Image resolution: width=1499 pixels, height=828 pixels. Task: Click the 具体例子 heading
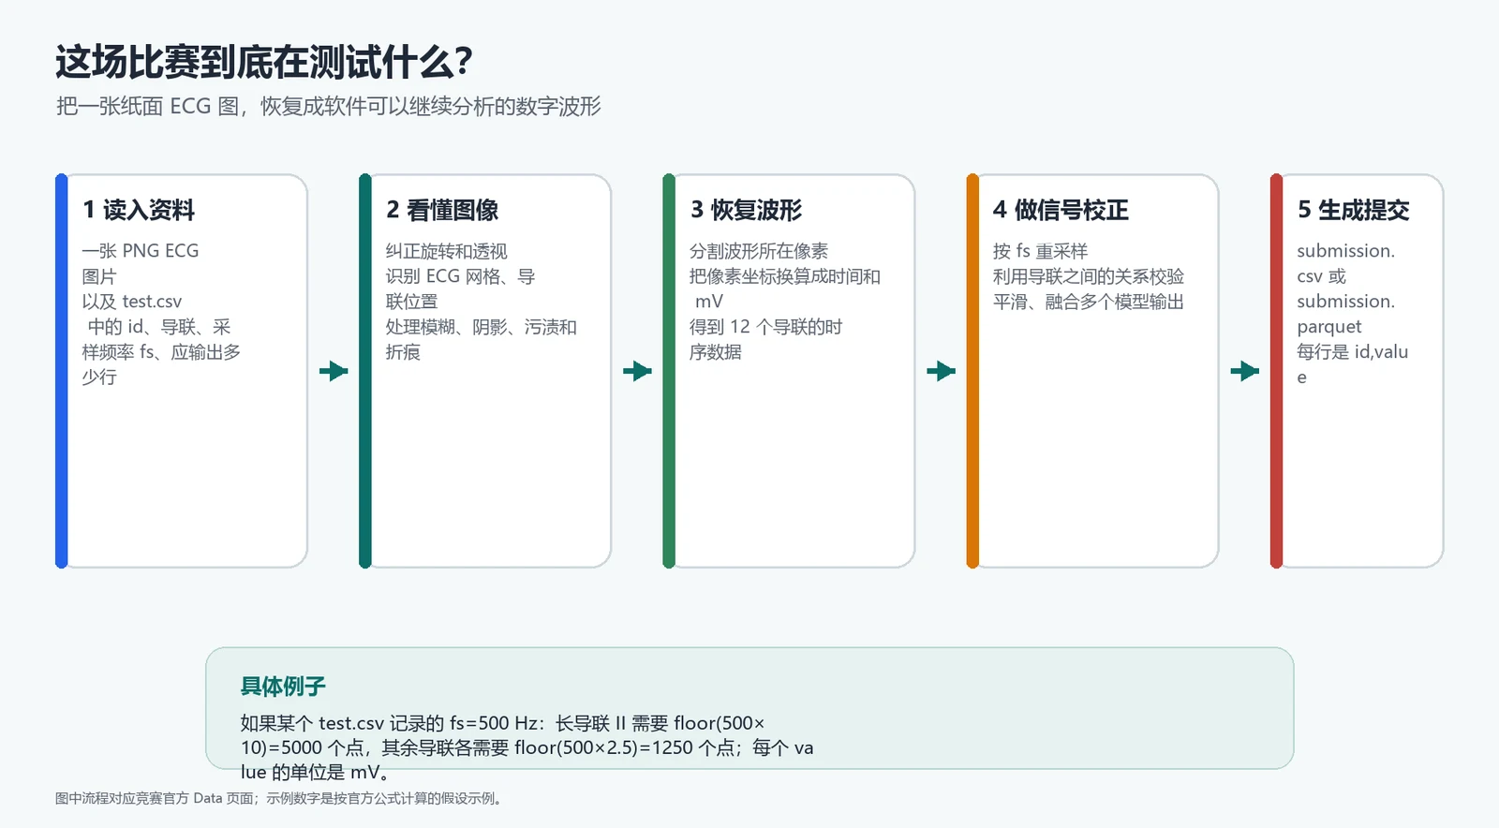pos(283,687)
